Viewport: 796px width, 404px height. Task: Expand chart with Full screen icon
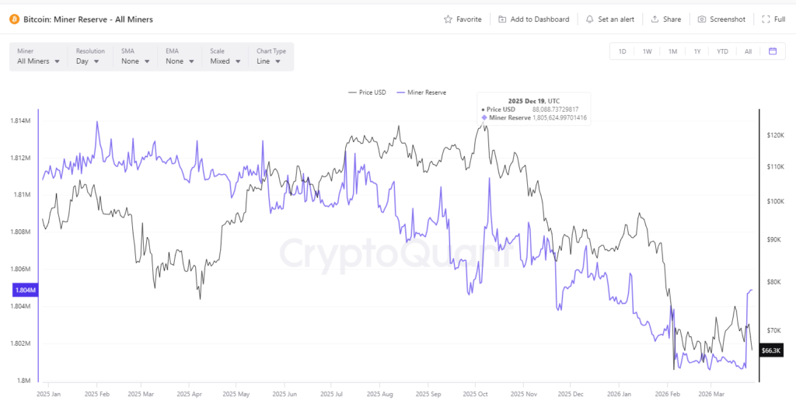[766, 19]
